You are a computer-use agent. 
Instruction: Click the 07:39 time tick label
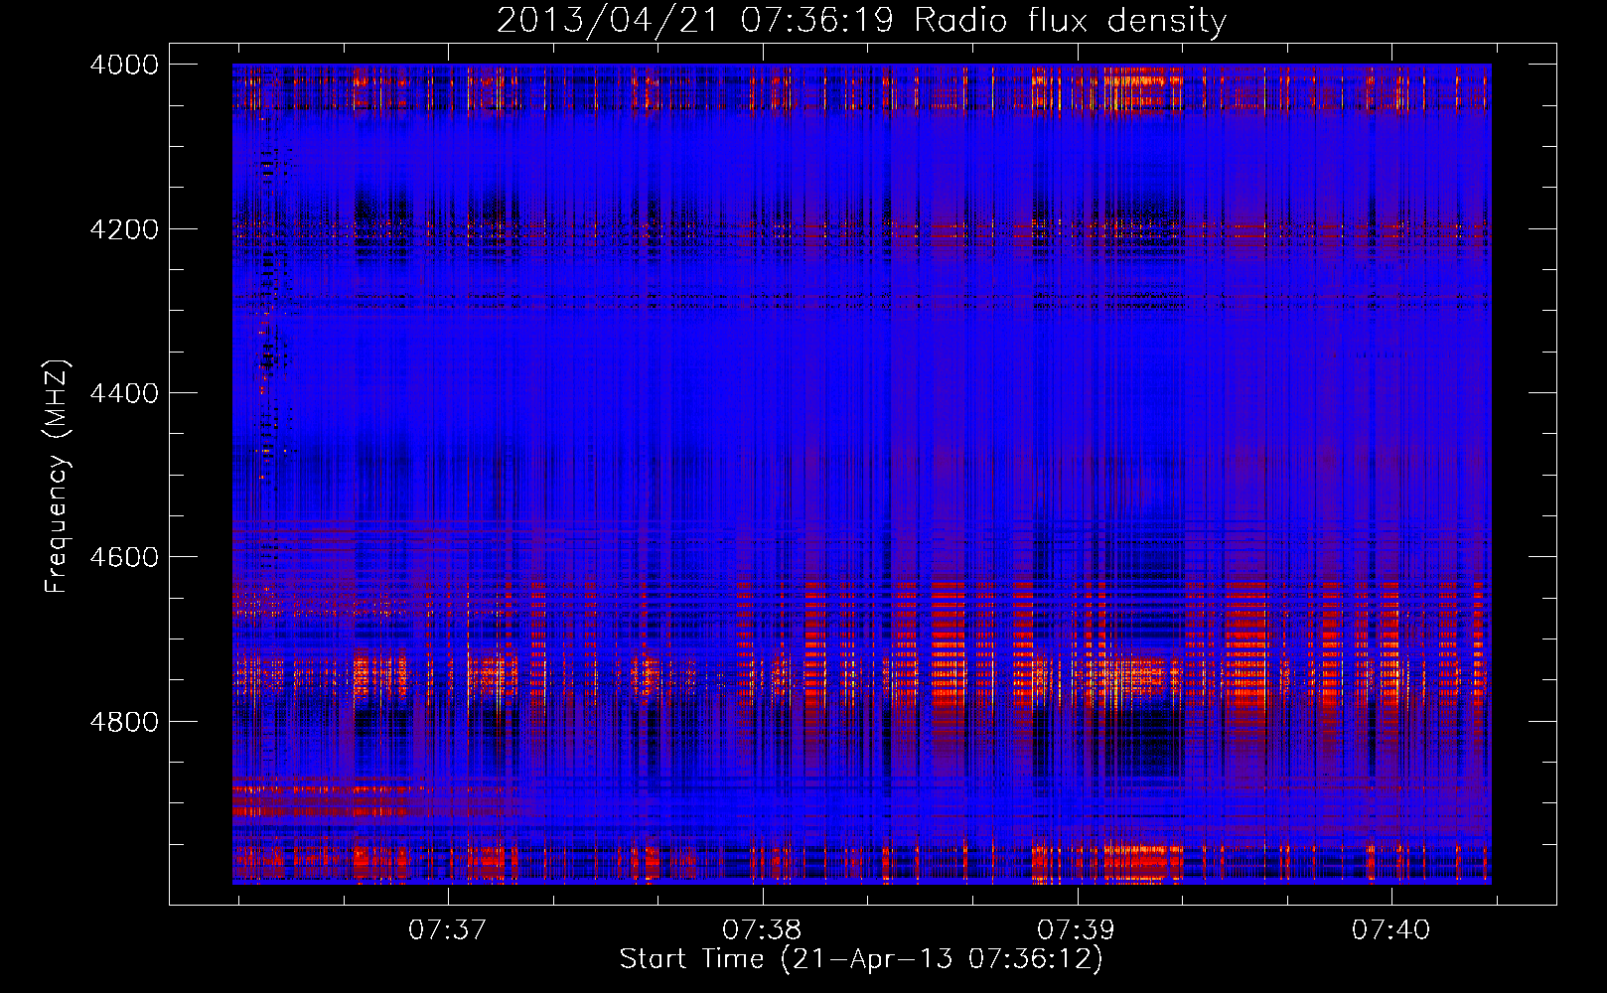(1077, 929)
